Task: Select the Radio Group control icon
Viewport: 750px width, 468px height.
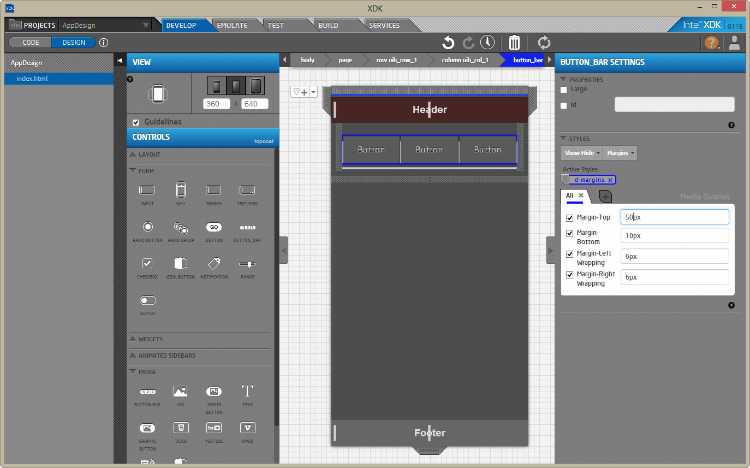Action: 181,228
